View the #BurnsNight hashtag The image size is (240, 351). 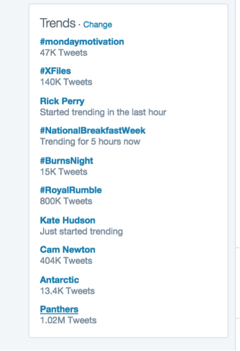(x=67, y=161)
